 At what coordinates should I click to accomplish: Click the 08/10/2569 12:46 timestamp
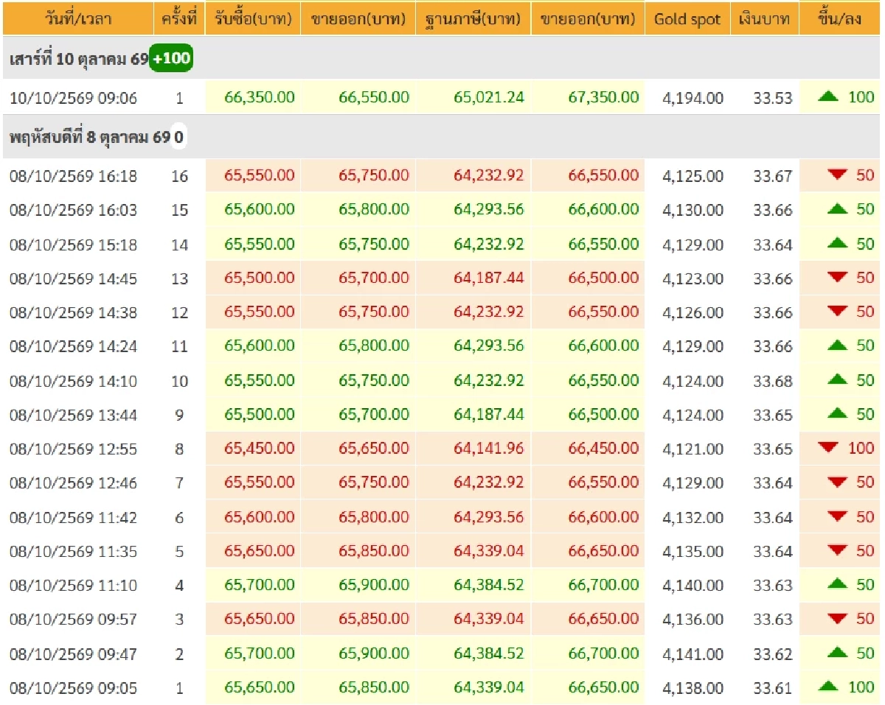pos(73,483)
